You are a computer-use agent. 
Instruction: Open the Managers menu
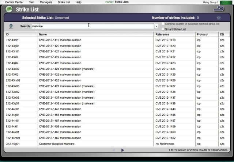pos(46,2)
